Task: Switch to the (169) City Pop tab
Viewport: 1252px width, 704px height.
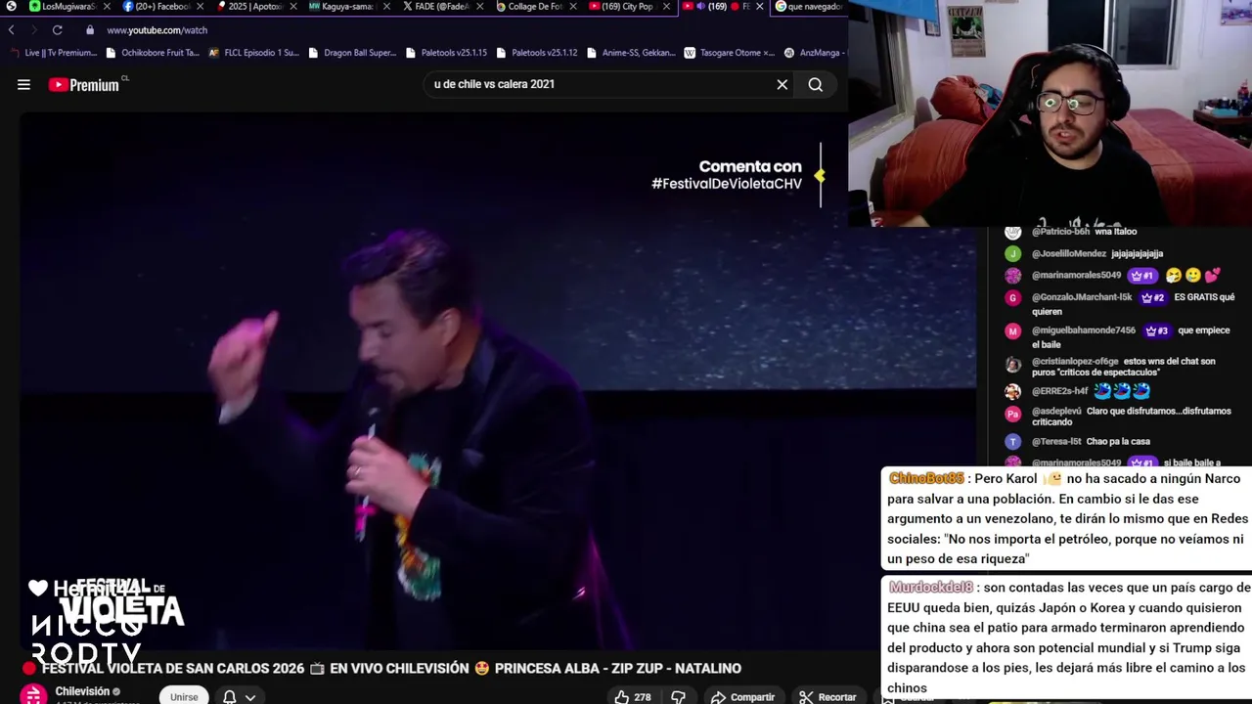Action: (x=622, y=7)
